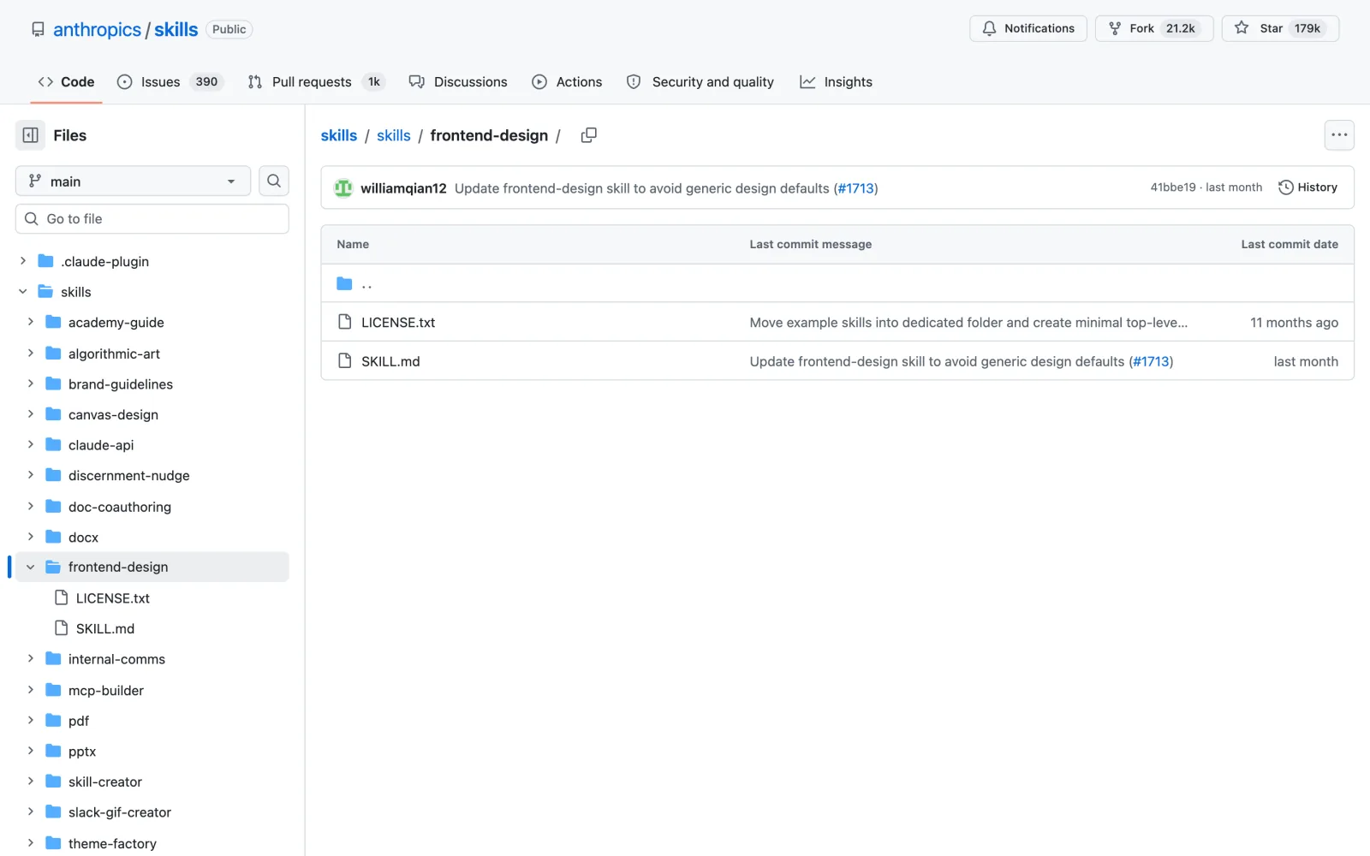Click the folder icon for claude-api
This screenshot has height=856, width=1370.
(x=53, y=444)
